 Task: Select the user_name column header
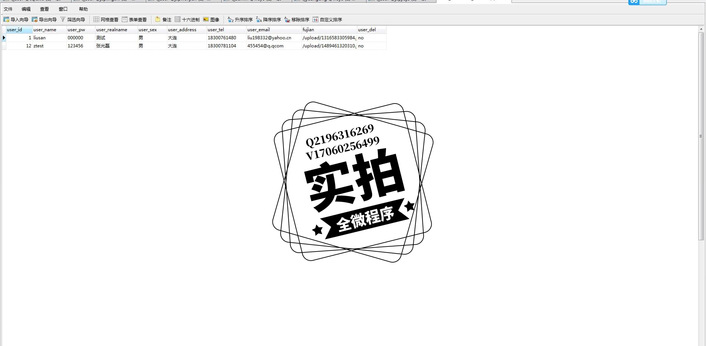tap(50, 30)
